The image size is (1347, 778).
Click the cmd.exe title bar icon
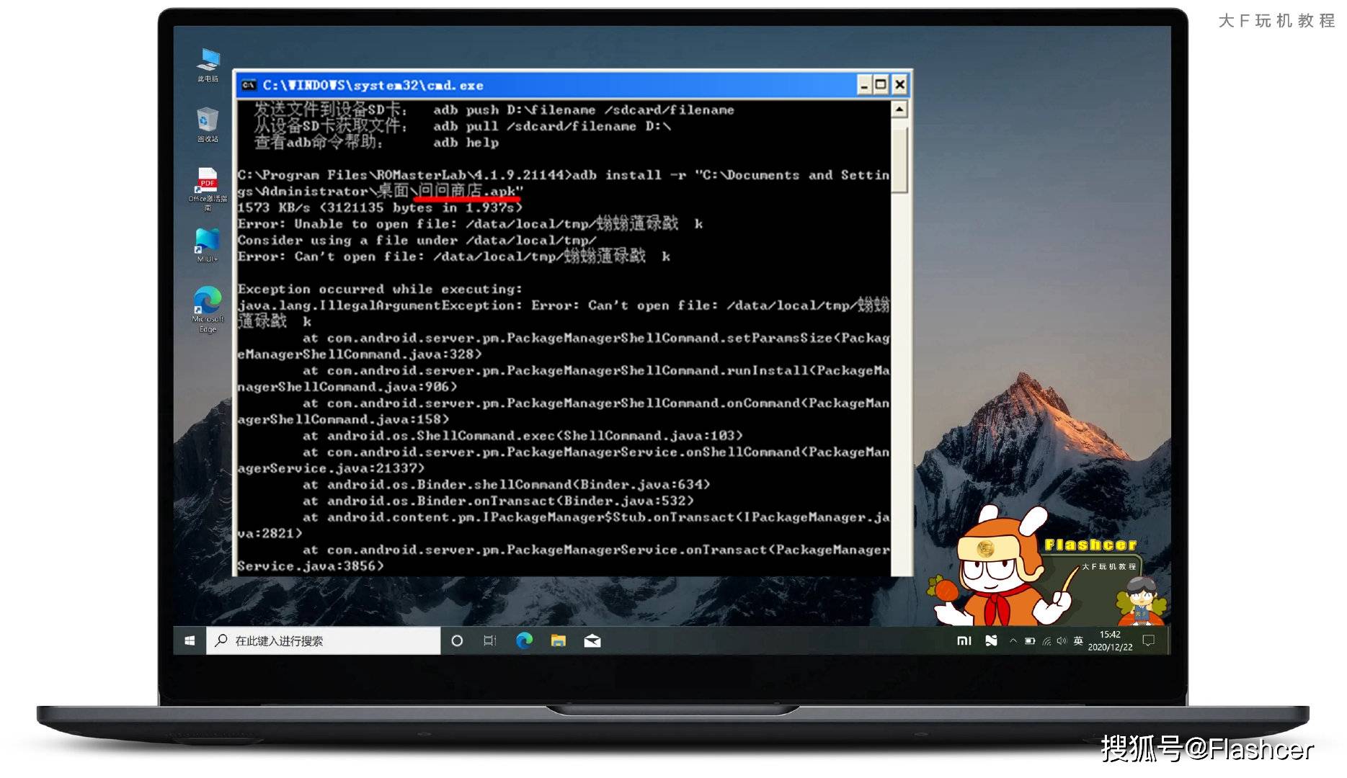click(x=249, y=85)
